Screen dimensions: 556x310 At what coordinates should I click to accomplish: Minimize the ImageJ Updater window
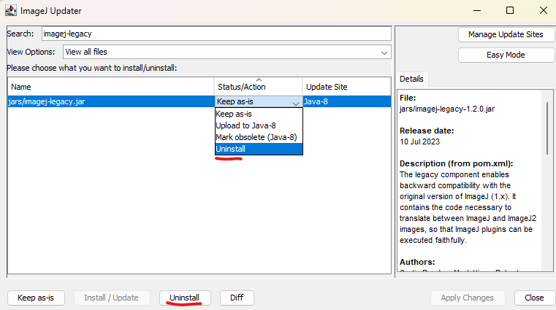pos(477,11)
